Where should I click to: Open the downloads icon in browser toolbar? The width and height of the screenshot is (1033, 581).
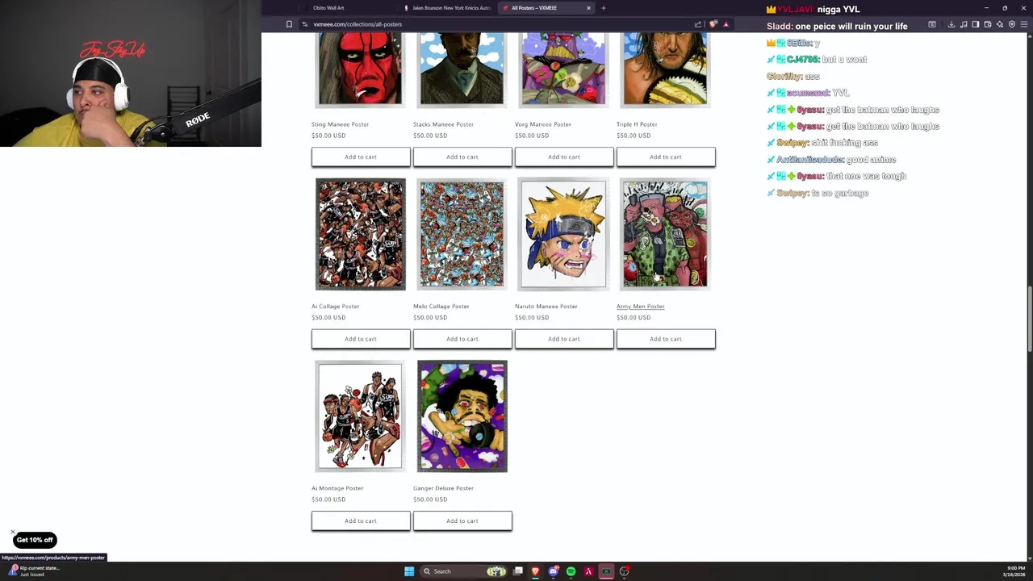tap(951, 24)
